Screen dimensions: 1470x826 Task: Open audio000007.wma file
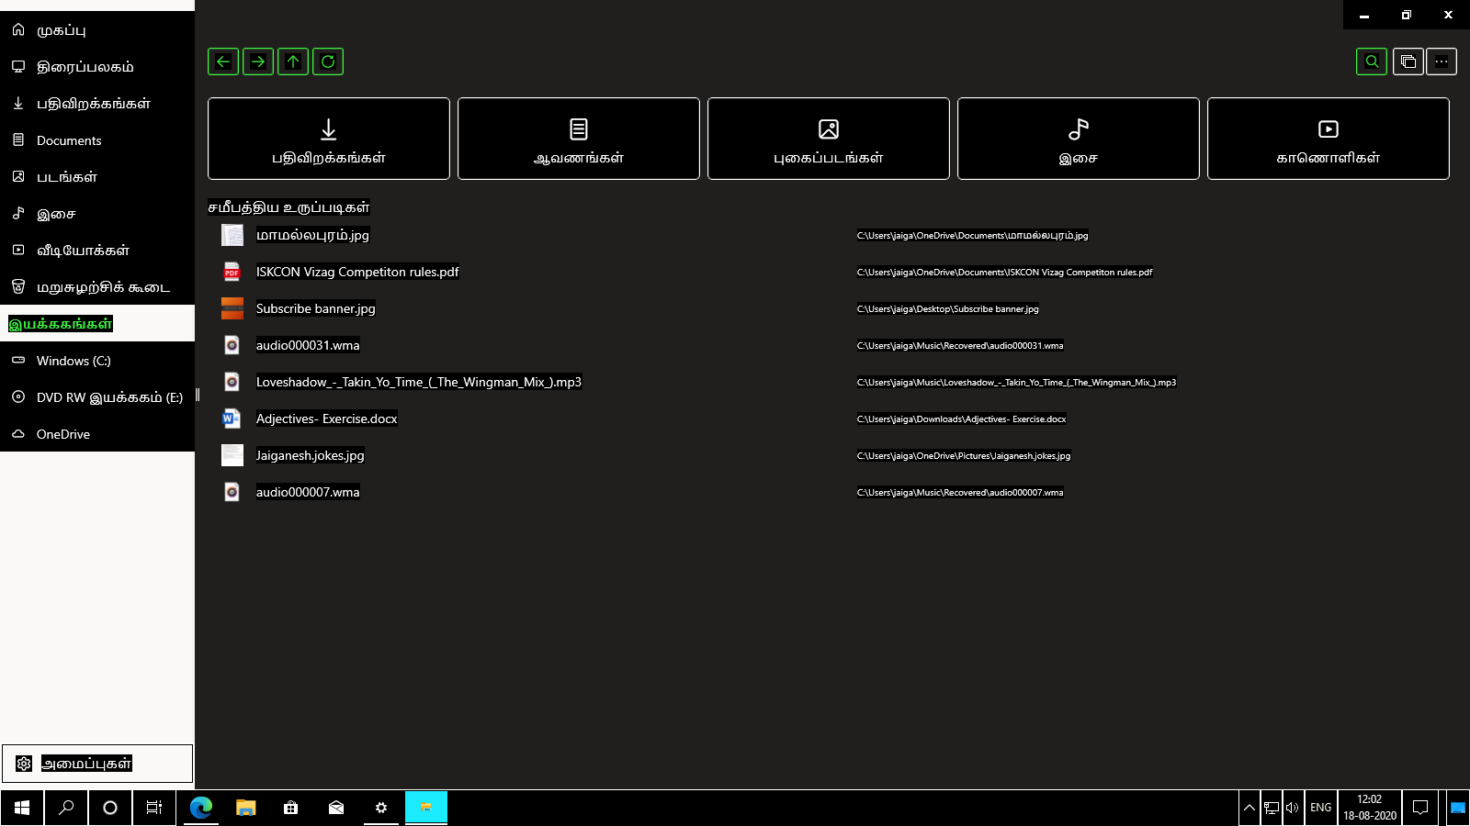click(x=308, y=492)
